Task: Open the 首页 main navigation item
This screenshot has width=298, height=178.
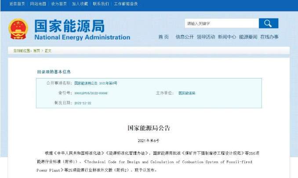Action: click(164, 37)
